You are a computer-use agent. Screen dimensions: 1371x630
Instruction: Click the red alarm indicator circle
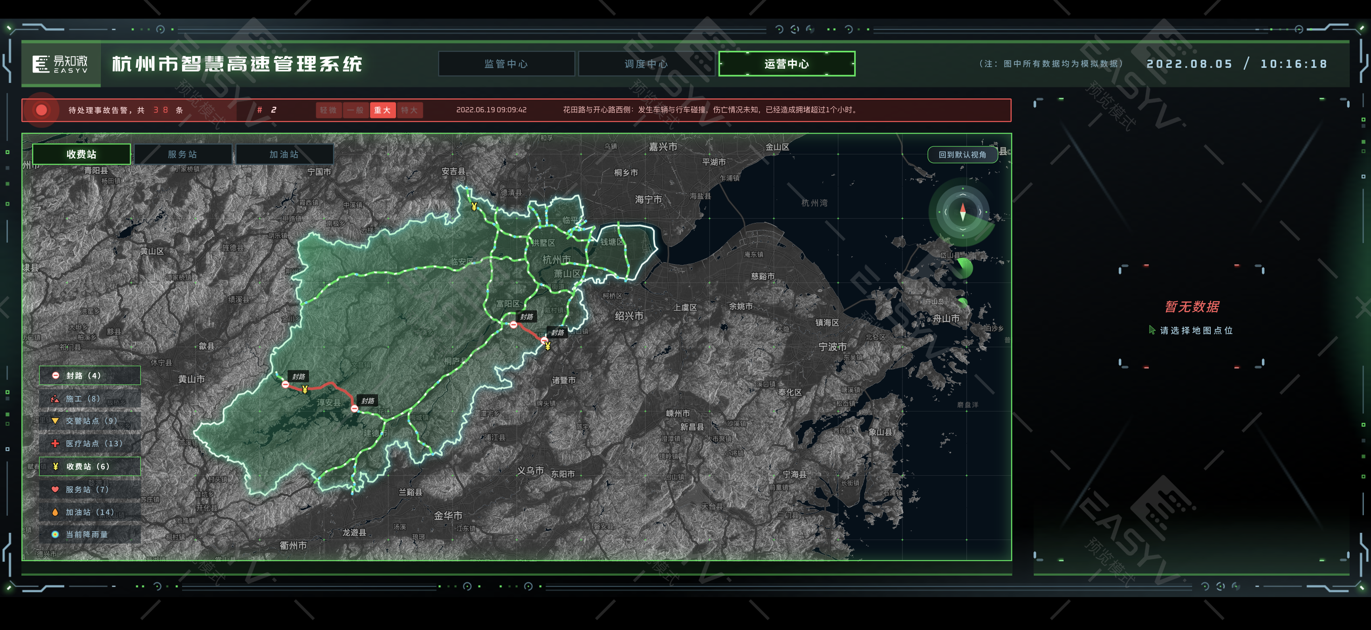tap(42, 110)
